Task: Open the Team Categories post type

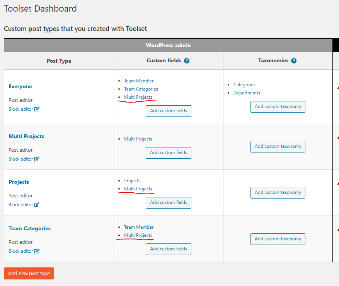Action: (29, 228)
